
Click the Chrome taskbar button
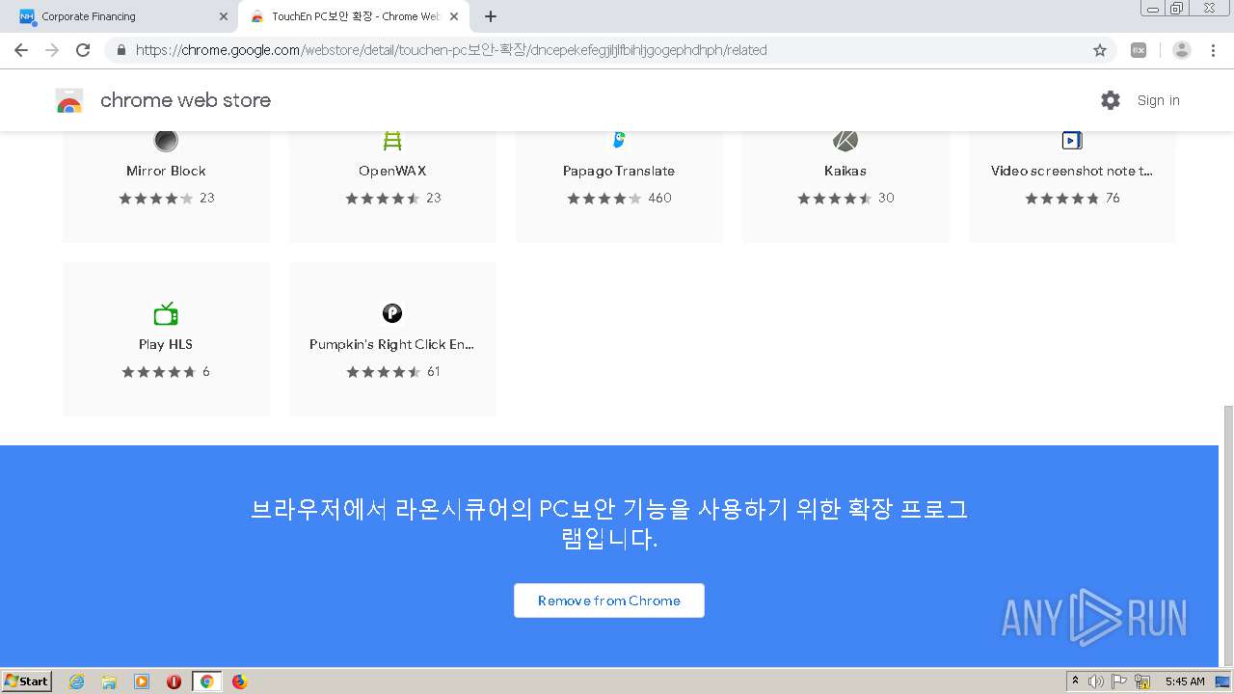206,681
